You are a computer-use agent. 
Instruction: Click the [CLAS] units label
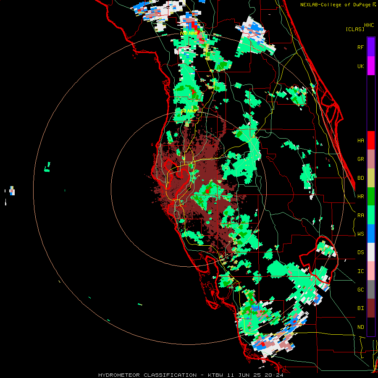point(355,29)
